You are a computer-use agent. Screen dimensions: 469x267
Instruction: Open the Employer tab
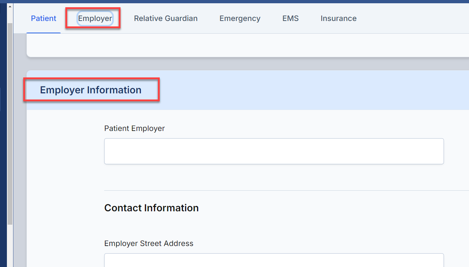point(95,18)
